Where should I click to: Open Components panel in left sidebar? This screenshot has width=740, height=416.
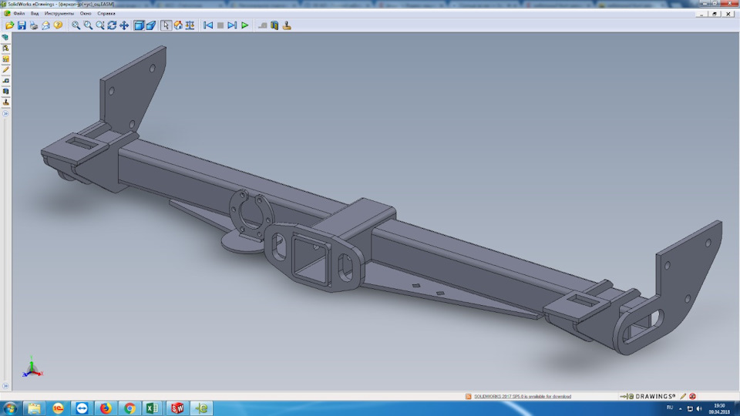pyautogui.click(x=5, y=37)
